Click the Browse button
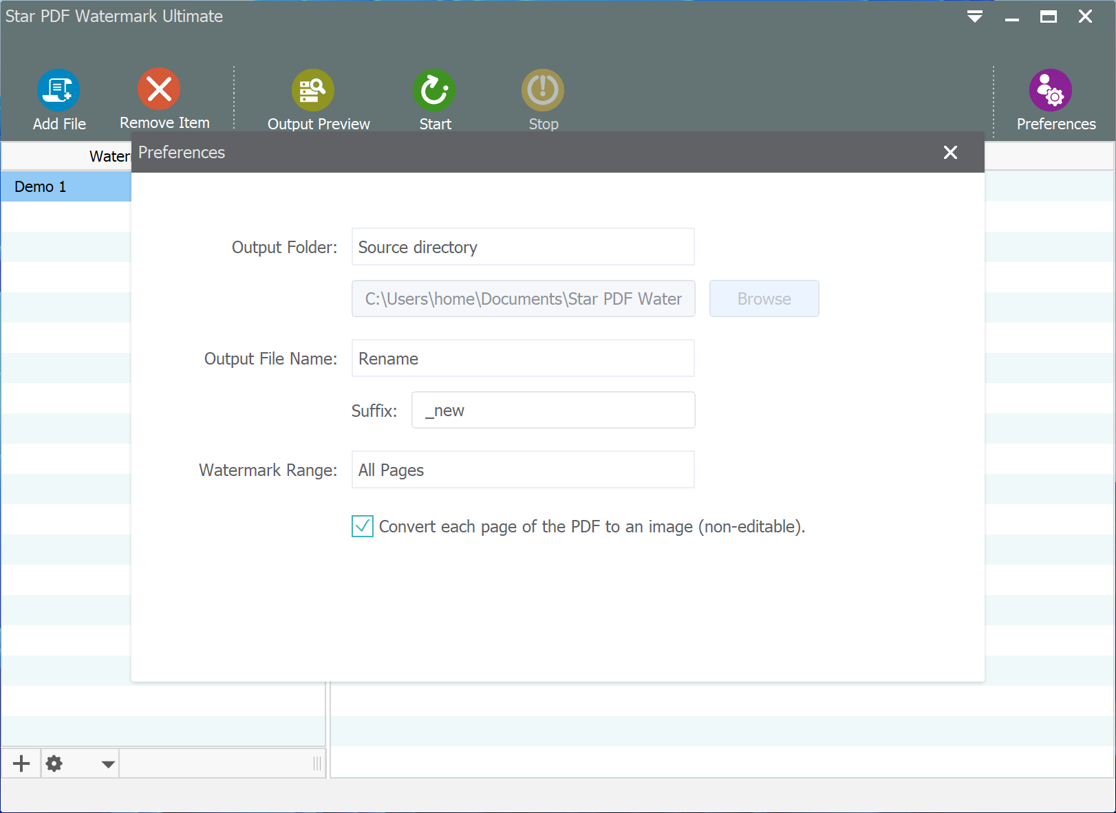The height and width of the screenshot is (813, 1116). tap(764, 299)
